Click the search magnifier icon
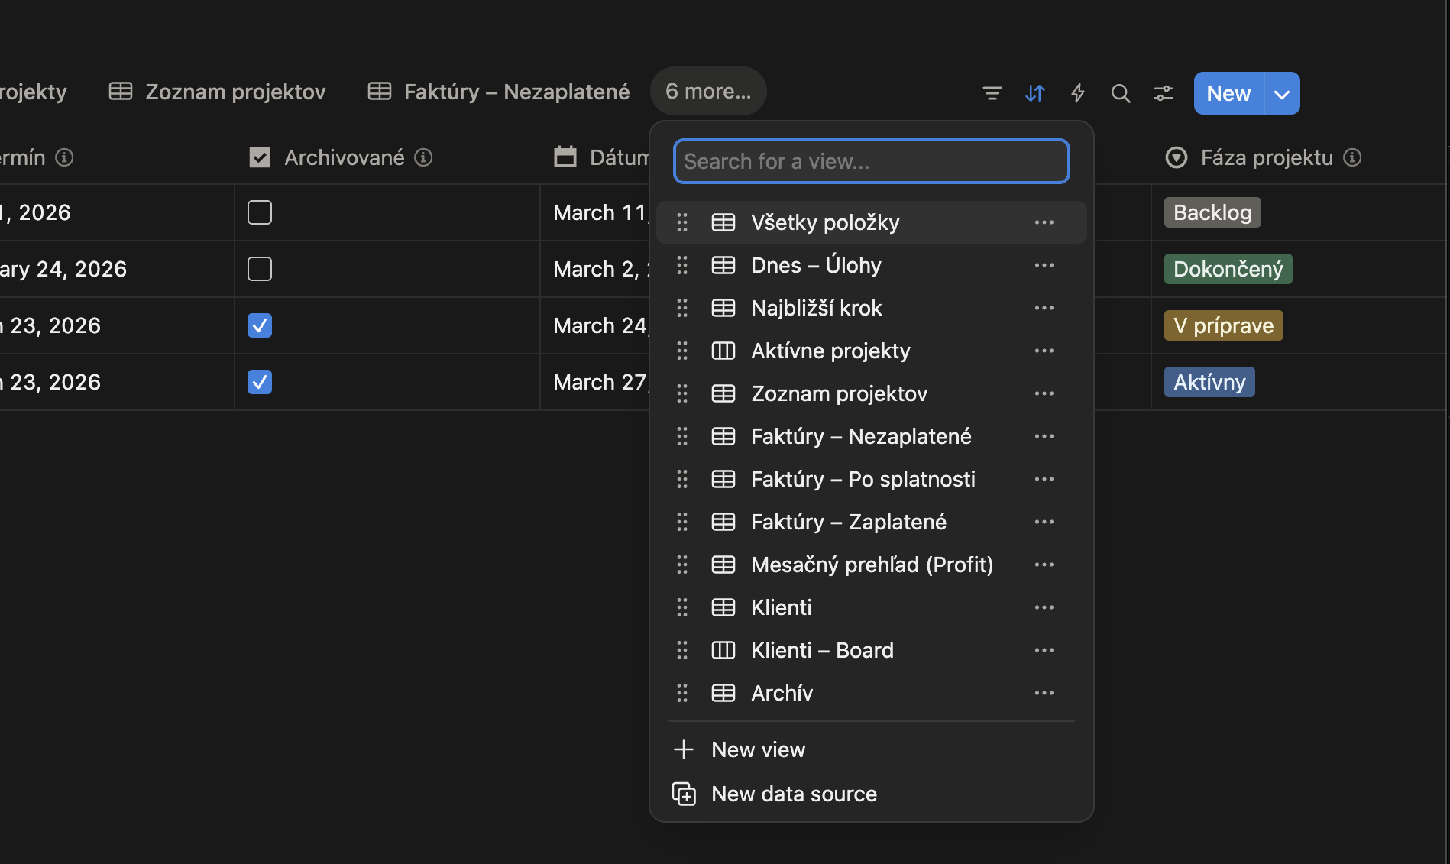Image resolution: width=1450 pixels, height=864 pixels. (1121, 92)
